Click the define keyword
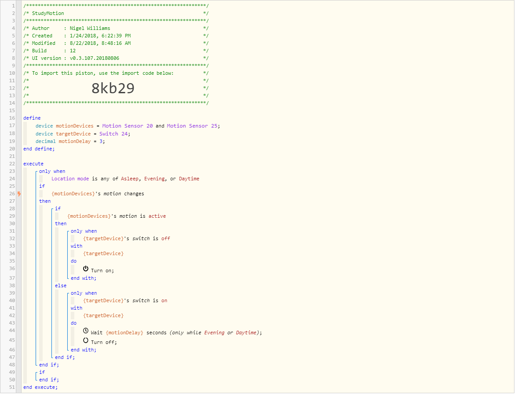The height and width of the screenshot is (395, 518). (32, 118)
